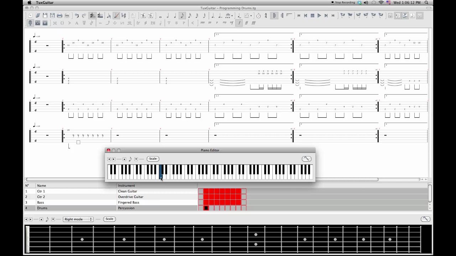Screen dimensions: 456x256
Task: Toggle the dead note X effect
Action: click(55, 23)
